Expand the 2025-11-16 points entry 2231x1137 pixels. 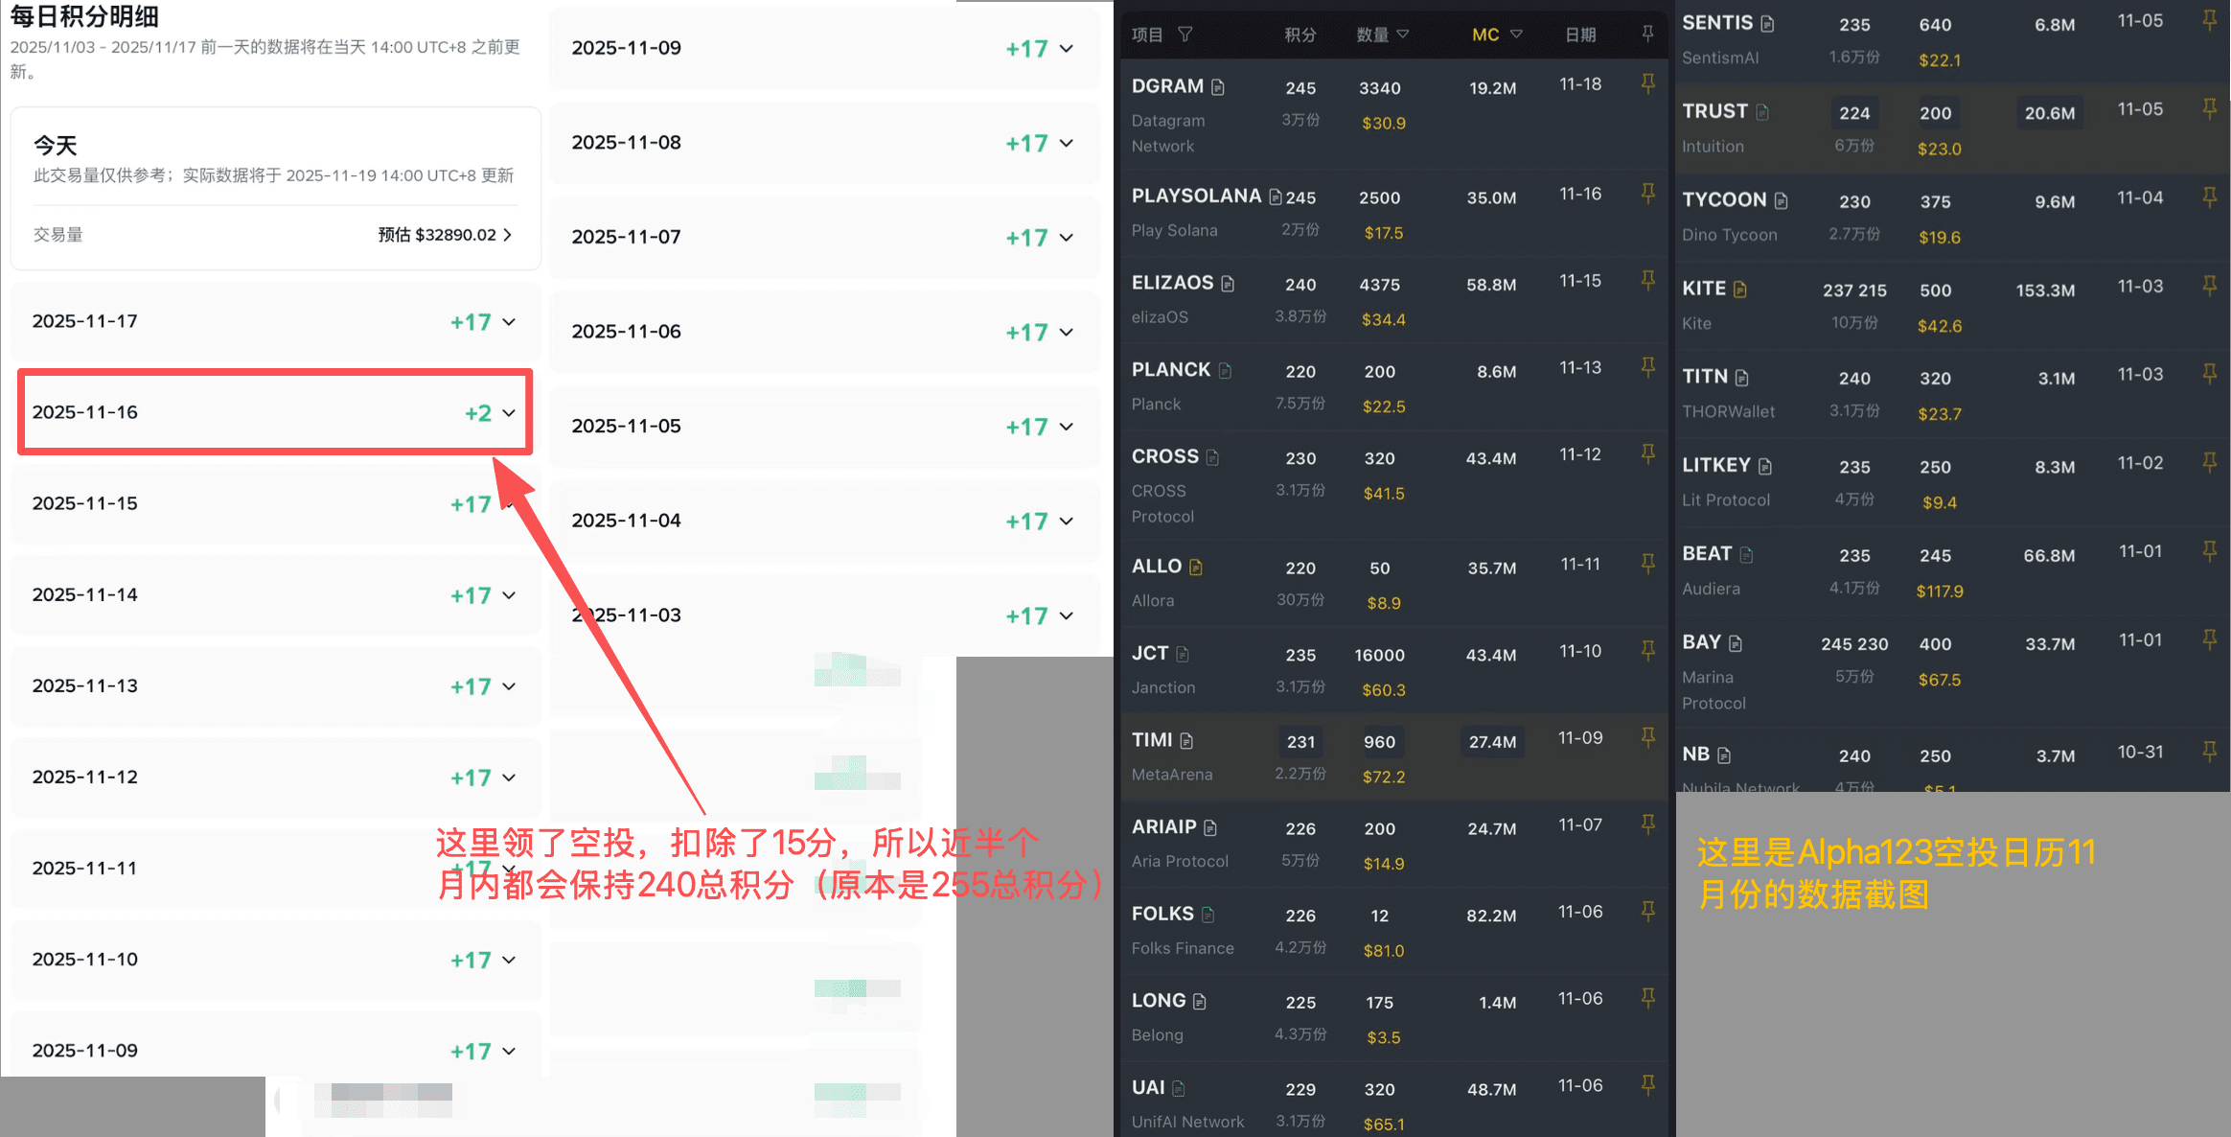[509, 413]
